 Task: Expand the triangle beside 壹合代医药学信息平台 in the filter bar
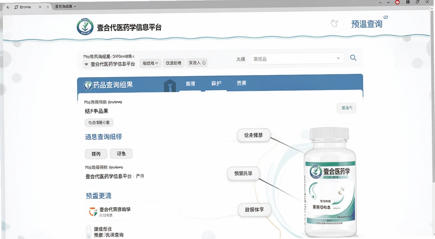click(x=86, y=64)
